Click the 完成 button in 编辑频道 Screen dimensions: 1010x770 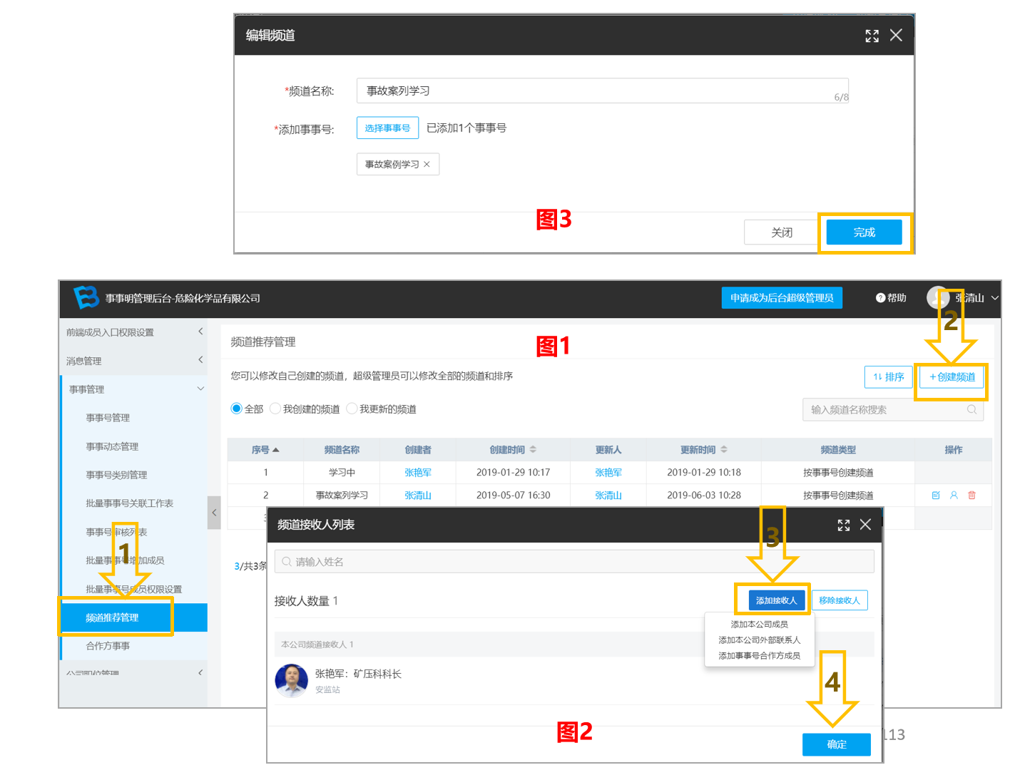(x=864, y=232)
